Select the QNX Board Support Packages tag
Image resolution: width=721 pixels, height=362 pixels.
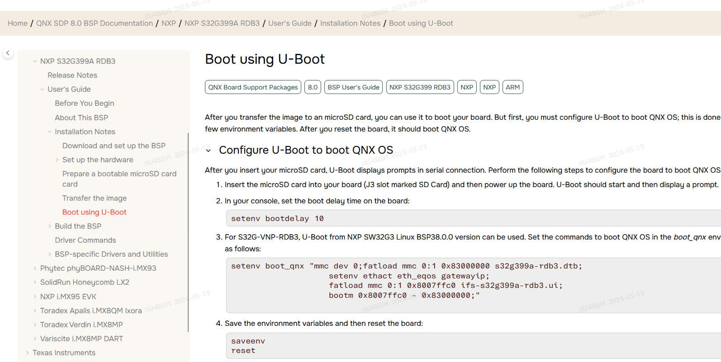click(x=253, y=87)
